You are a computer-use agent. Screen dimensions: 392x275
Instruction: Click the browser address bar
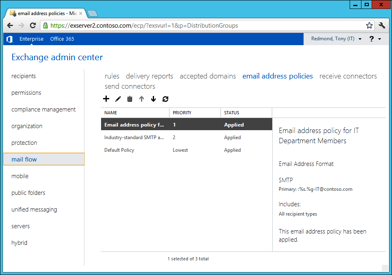click(x=207, y=26)
